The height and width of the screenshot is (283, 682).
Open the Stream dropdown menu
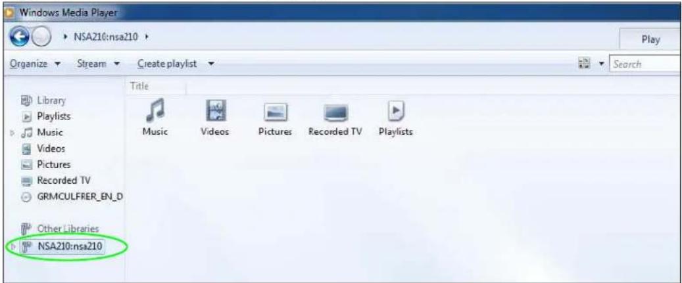click(98, 64)
